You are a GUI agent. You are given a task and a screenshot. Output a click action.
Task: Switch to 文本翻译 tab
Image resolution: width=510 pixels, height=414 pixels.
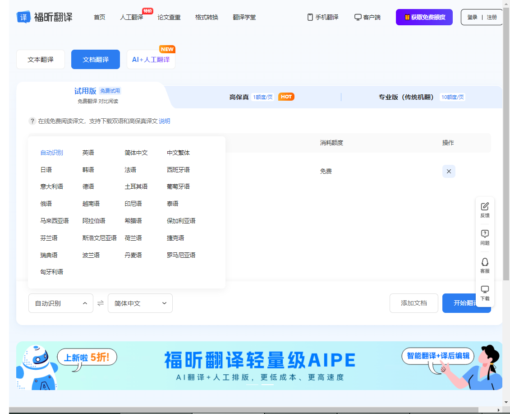(x=41, y=60)
